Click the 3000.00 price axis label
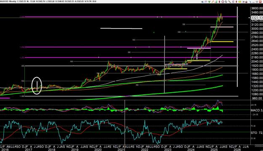Viewport: 263px width, 151px height. pos(257,29)
